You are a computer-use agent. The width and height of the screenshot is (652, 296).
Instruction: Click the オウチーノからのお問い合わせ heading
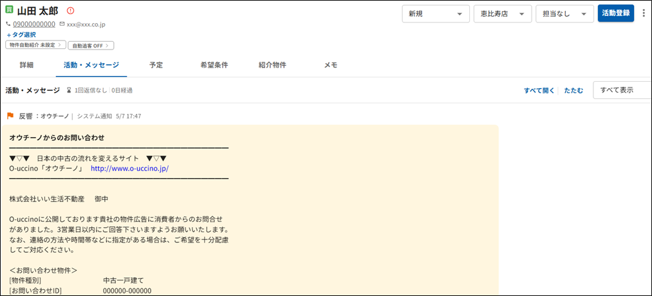(57, 138)
